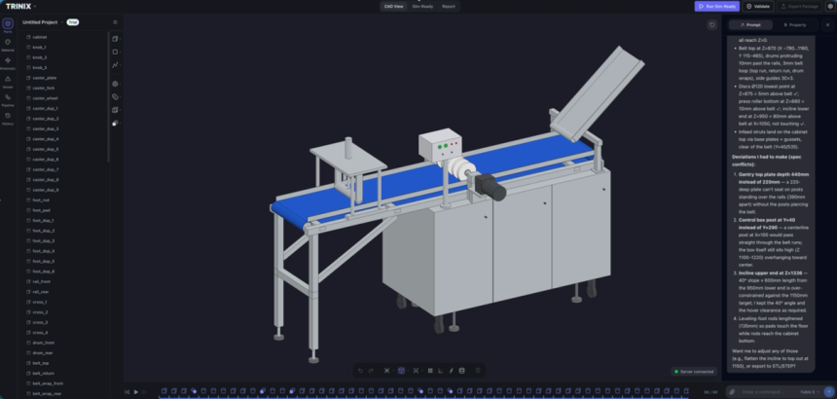This screenshot has height=399, width=837.
Task: Open the Material sidebar panel
Action: coord(8,44)
